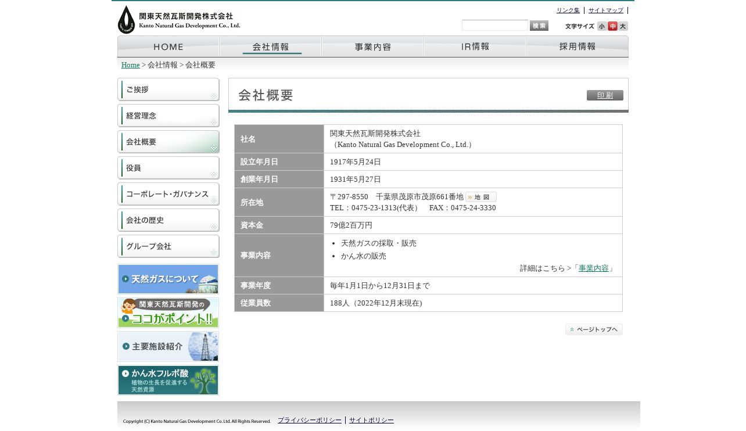Follow the Home breadcrumb link
The height and width of the screenshot is (431, 746).
(131, 65)
